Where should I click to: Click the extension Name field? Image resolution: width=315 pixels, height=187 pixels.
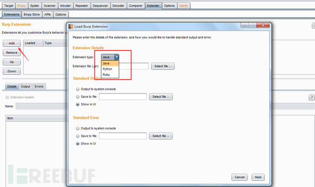[x=41, y=106]
